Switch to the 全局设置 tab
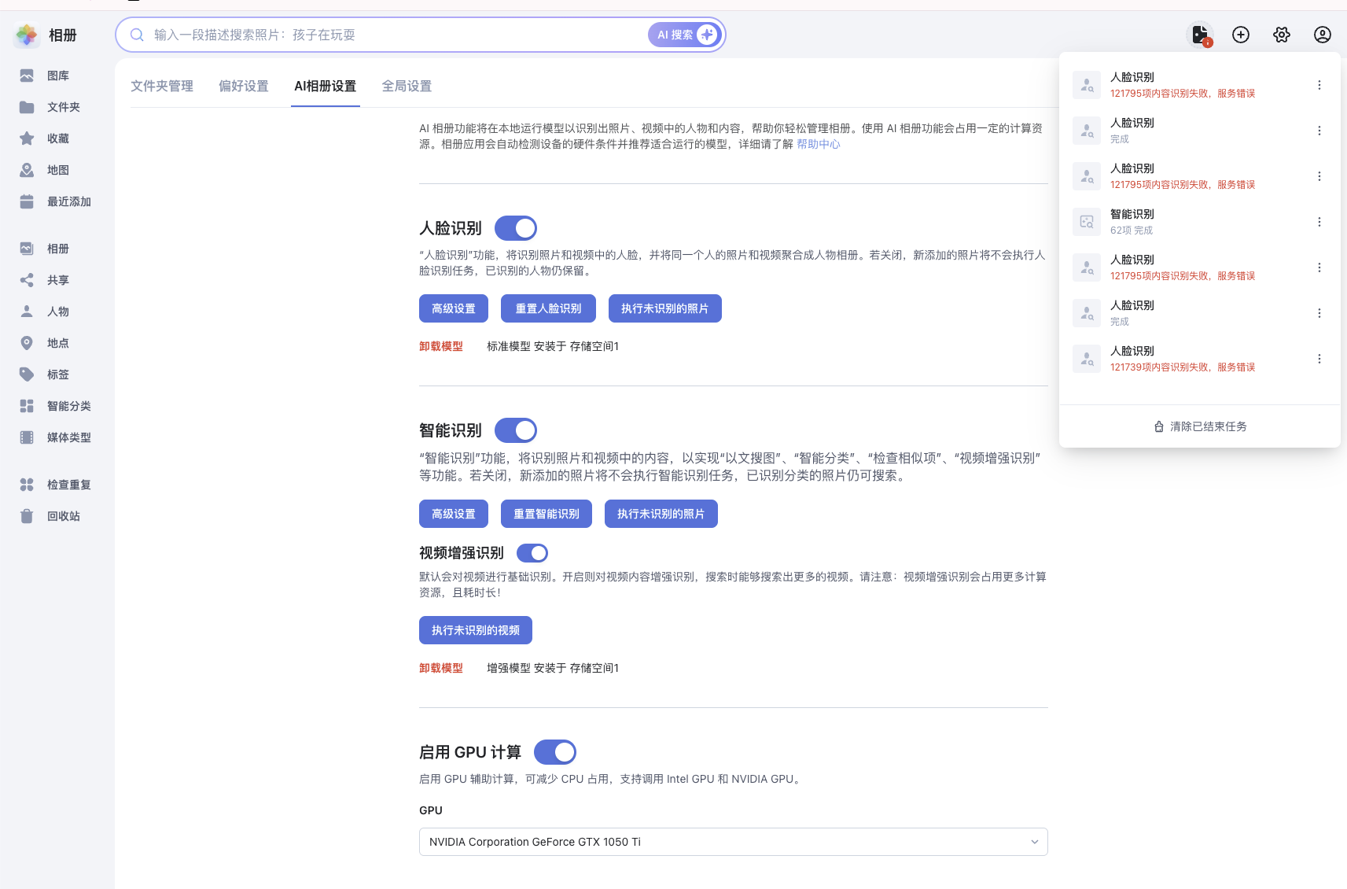Viewport: 1347px width, 889px height. pyautogui.click(x=407, y=86)
